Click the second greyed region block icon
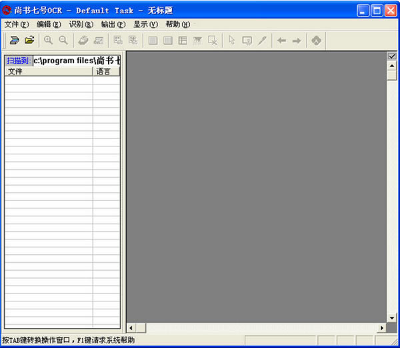Screen dimensions: 400x348 point(167,40)
